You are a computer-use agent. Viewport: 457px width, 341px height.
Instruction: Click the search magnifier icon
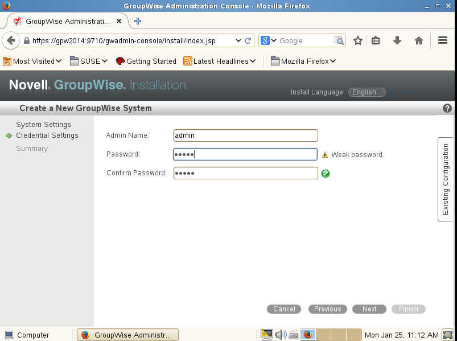339,40
